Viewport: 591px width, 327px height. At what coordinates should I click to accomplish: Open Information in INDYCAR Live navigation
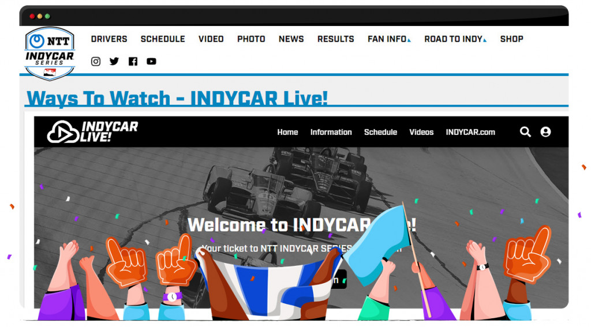click(x=331, y=132)
